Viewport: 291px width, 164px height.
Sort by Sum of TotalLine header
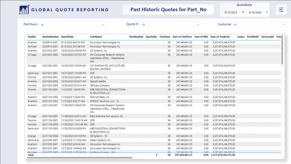pos(220,36)
